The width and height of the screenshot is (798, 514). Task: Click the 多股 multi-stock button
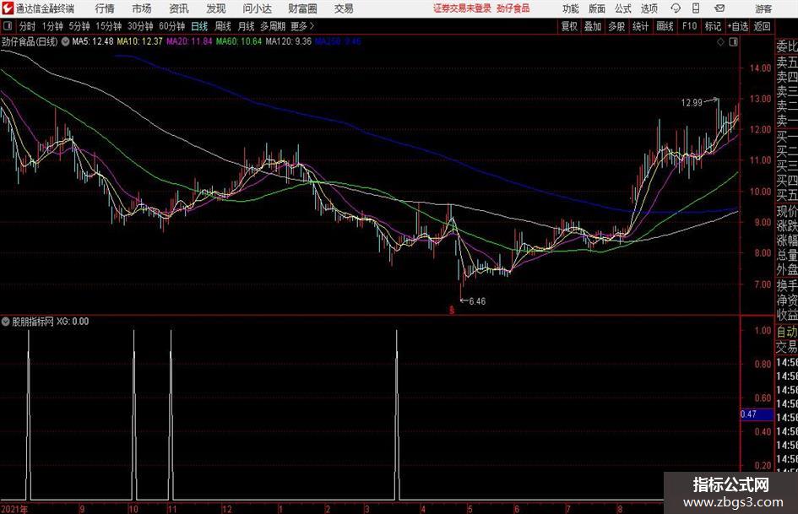[616, 26]
